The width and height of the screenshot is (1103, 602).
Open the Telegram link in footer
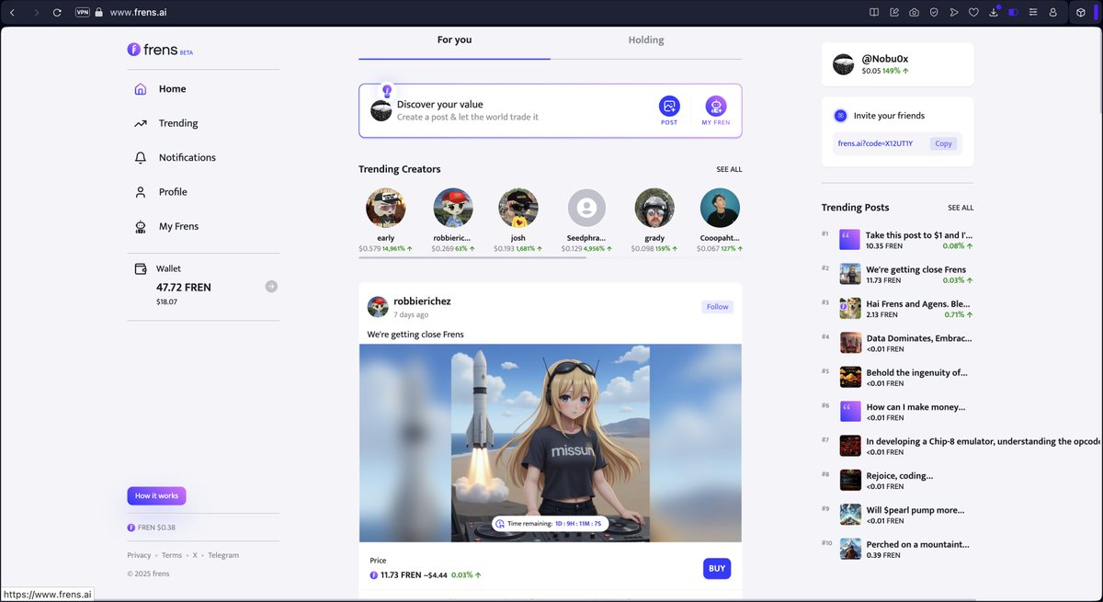(x=223, y=555)
